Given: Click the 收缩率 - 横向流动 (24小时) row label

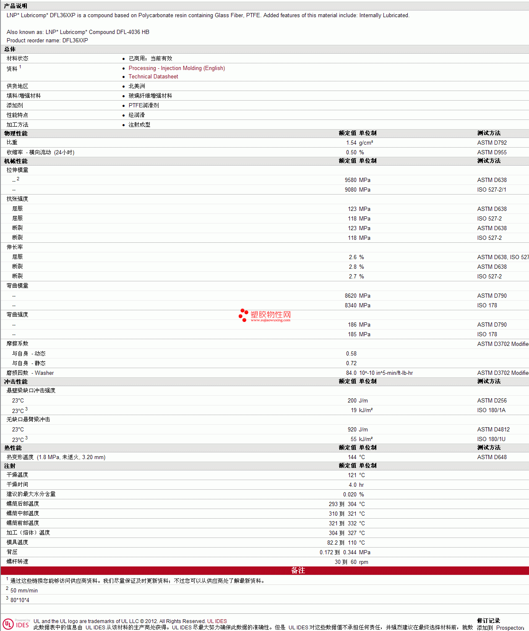Looking at the screenshot, I should pyautogui.click(x=40, y=152).
